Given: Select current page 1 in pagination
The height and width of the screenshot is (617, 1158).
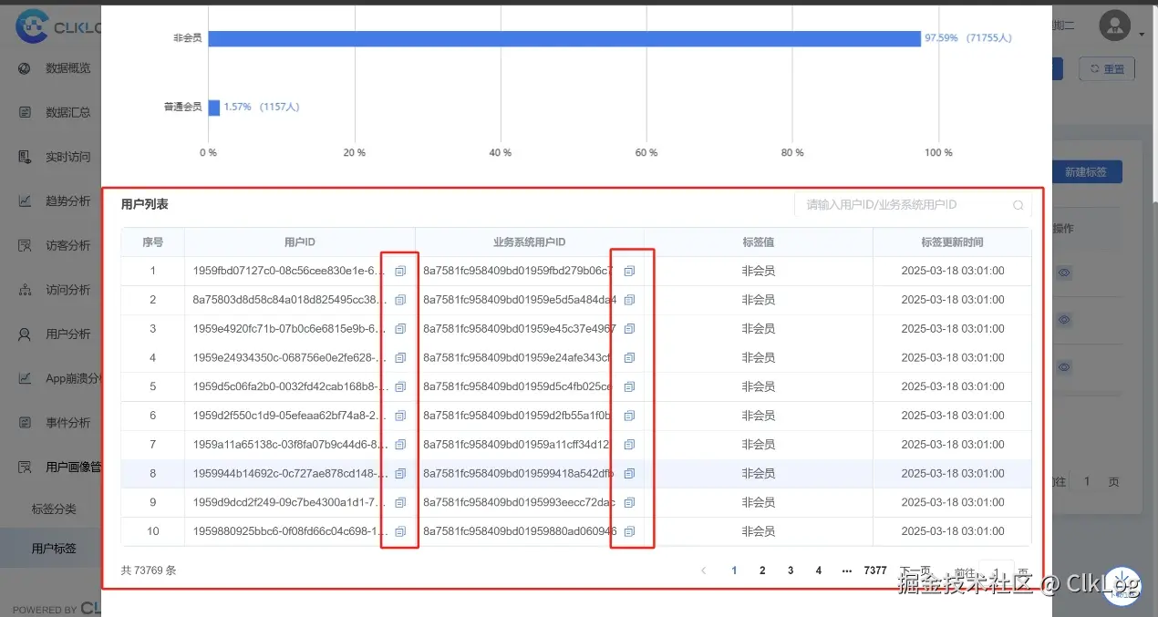Looking at the screenshot, I should pyautogui.click(x=734, y=571).
